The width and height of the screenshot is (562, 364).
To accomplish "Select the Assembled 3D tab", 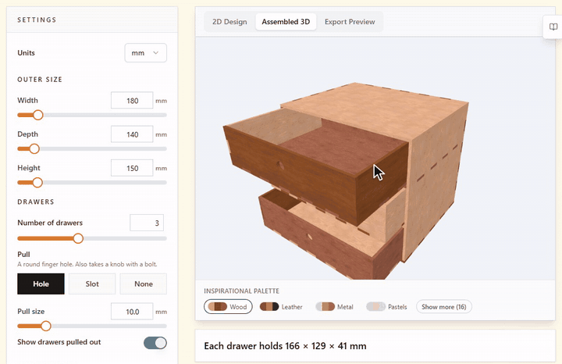I will coord(286,22).
